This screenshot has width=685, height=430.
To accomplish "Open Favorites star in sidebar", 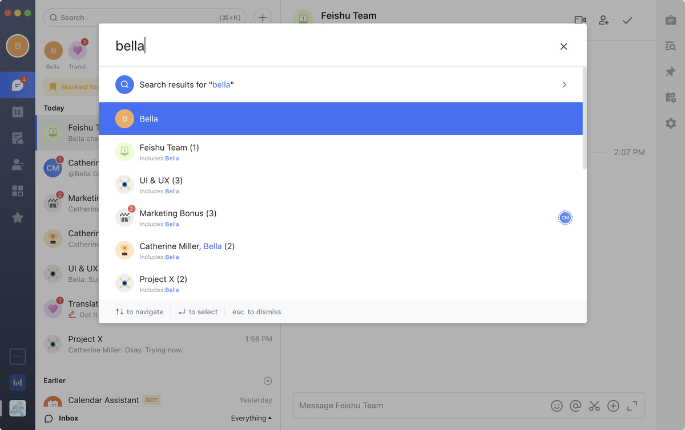I will coord(18,217).
